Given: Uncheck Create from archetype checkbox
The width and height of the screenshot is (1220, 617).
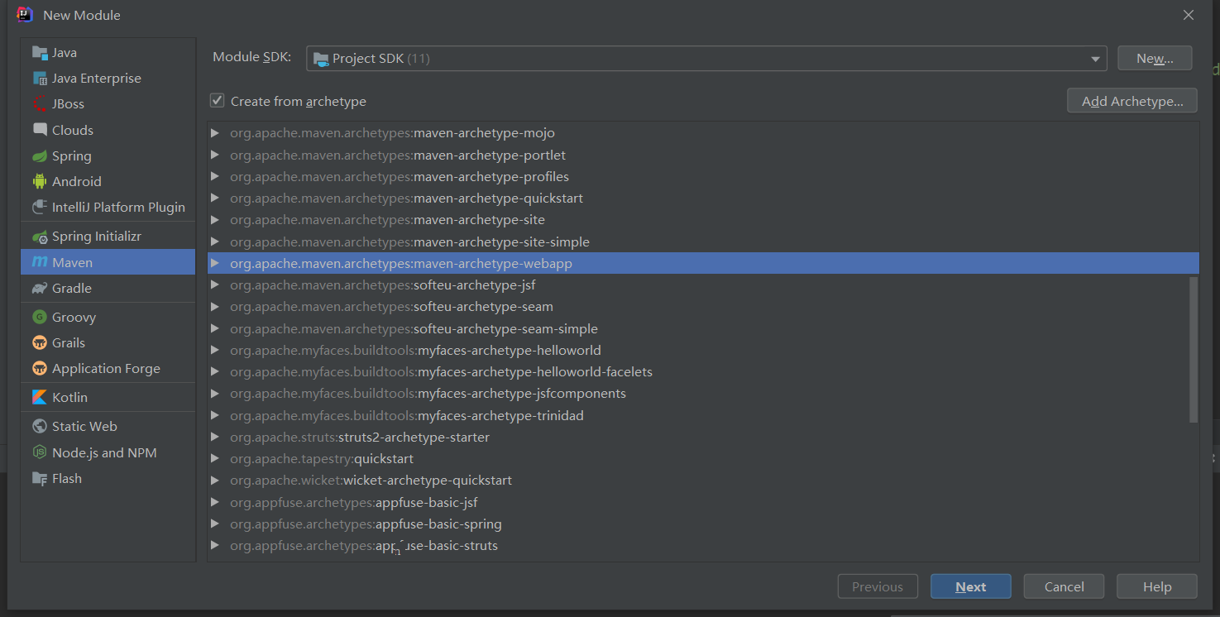Looking at the screenshot, I should (x=218, y=101).
